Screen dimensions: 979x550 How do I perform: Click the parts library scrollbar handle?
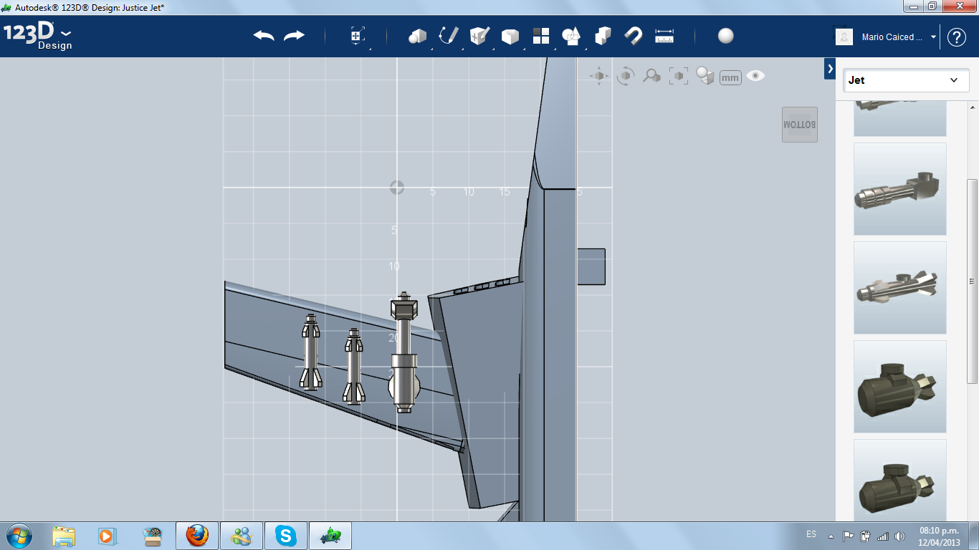[x=973, y=283]
